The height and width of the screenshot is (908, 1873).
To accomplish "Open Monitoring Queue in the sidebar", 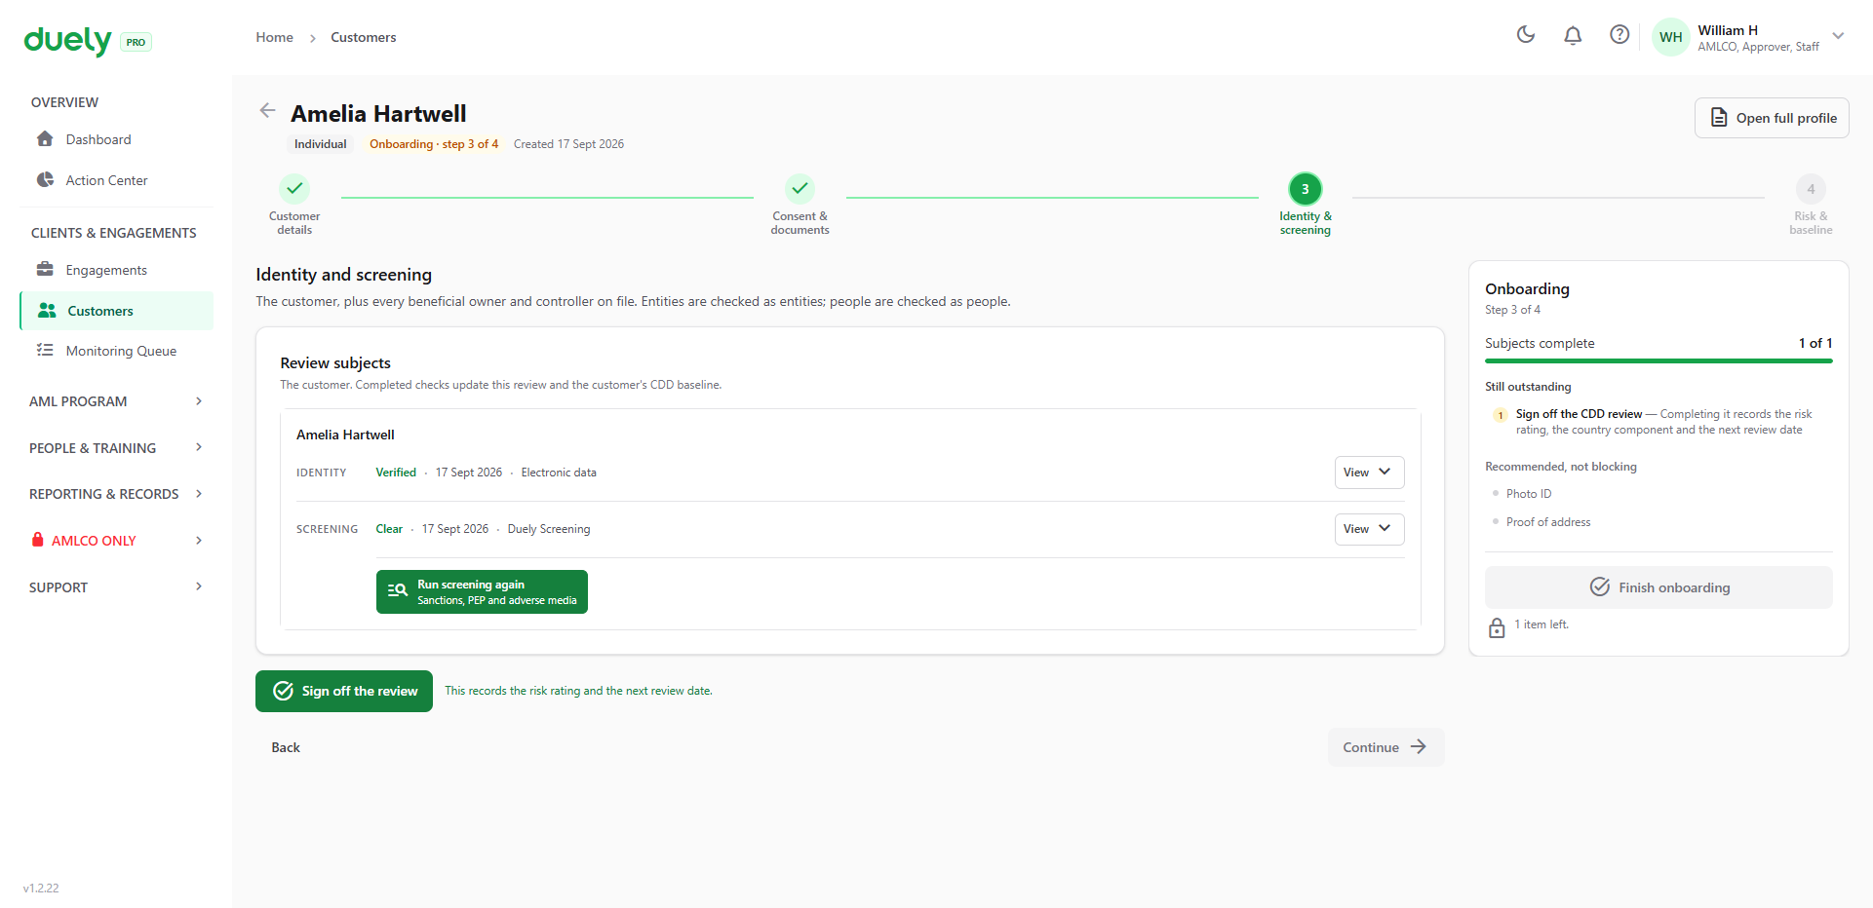I will pos(116,351).
